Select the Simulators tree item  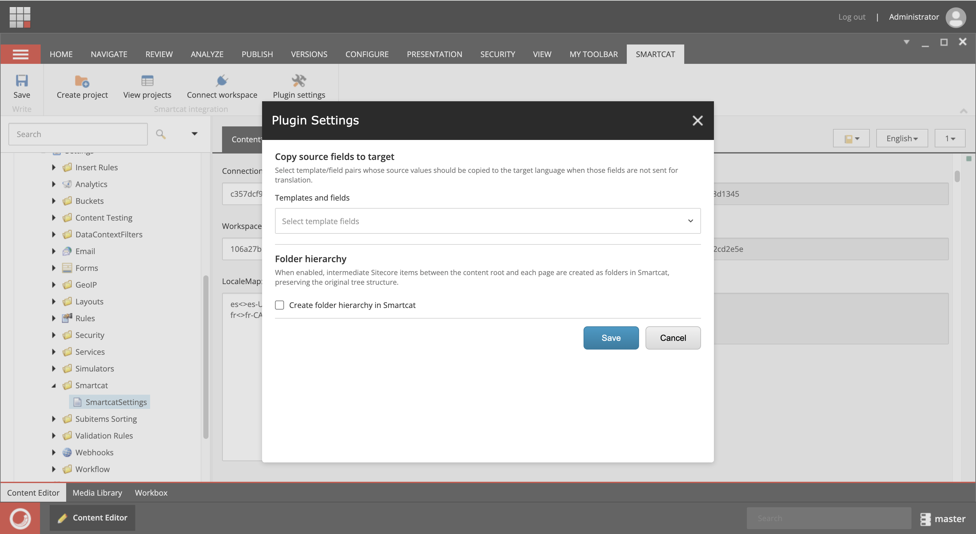(x=95, y=369)
